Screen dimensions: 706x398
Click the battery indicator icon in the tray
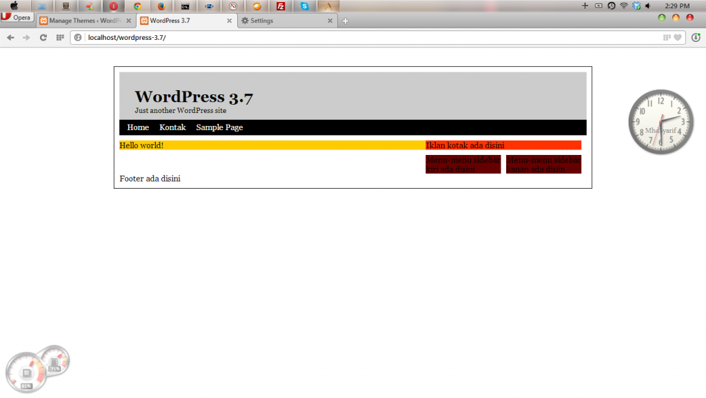(x=598, y=6)
